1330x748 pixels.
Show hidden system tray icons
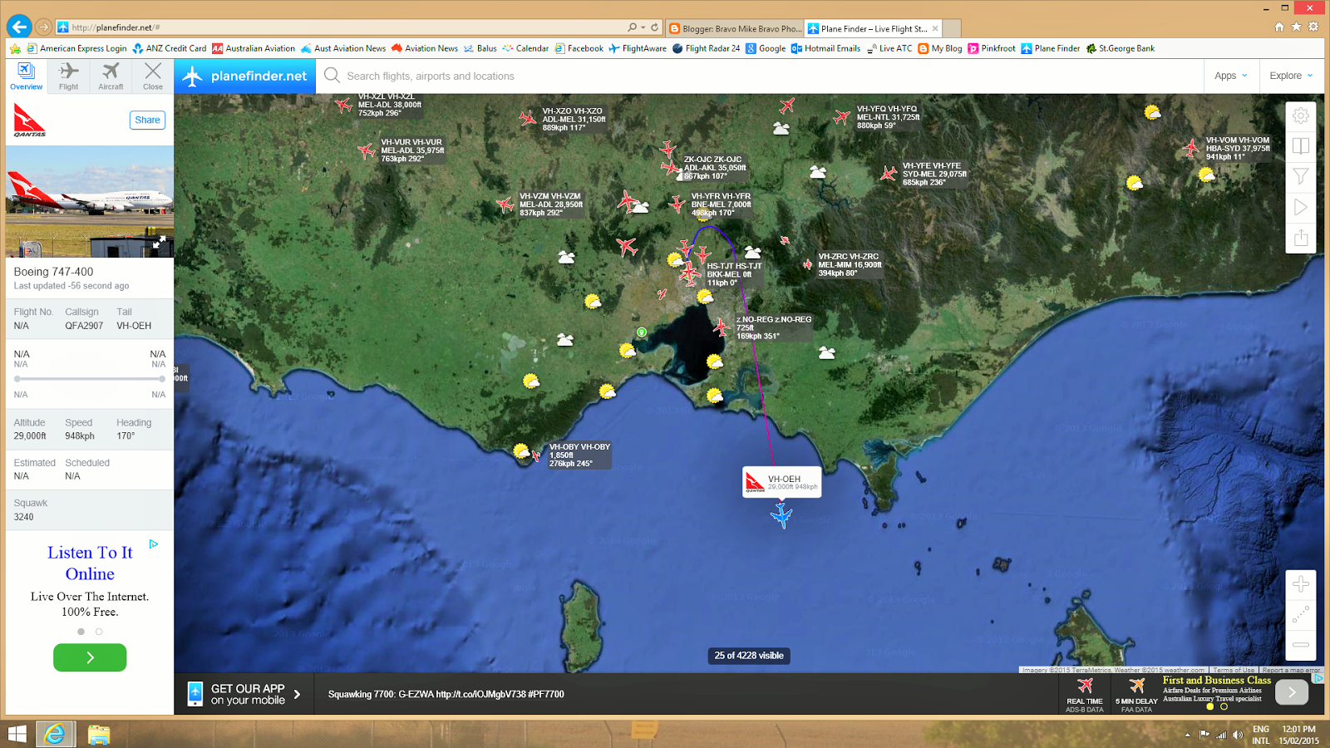click(x=1187, y=735)
